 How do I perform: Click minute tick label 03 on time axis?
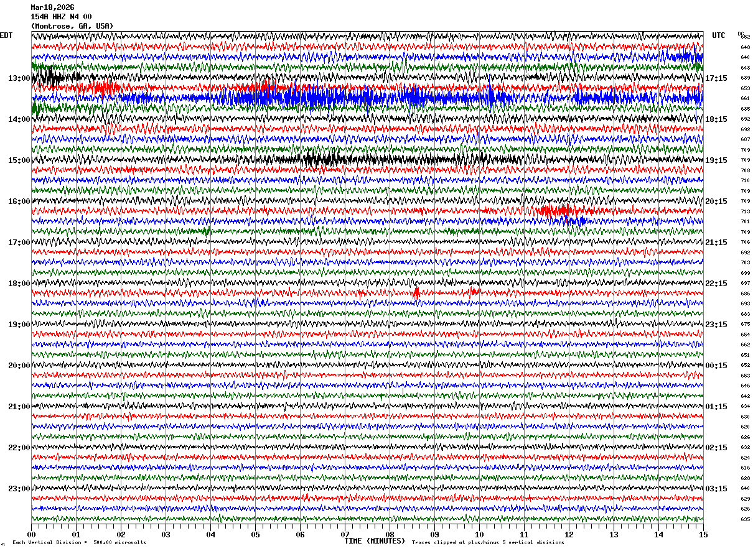point(166,534)
